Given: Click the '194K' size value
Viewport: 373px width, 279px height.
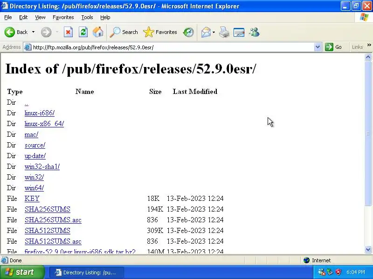Looking at the screenshot, I should coord(155,209).
